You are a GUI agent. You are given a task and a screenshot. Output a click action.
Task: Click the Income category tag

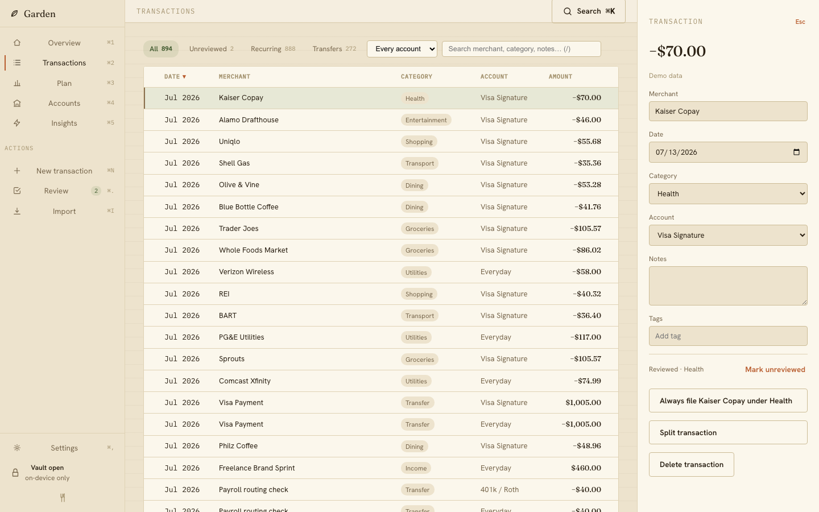[416, 468]
